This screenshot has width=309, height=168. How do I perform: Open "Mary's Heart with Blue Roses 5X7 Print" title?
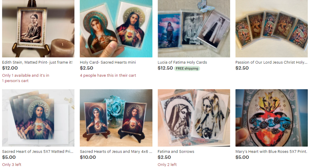tap(271, 151)
